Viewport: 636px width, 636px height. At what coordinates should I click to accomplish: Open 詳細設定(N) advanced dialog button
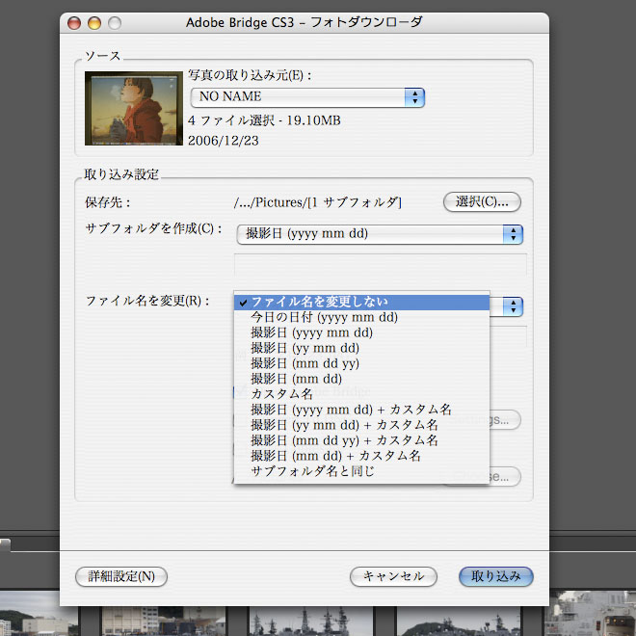tap(121, 576)
